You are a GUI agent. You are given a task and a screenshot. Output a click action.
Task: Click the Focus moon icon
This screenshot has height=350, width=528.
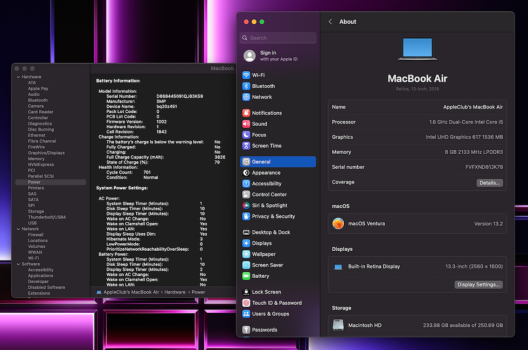(246, 135)
